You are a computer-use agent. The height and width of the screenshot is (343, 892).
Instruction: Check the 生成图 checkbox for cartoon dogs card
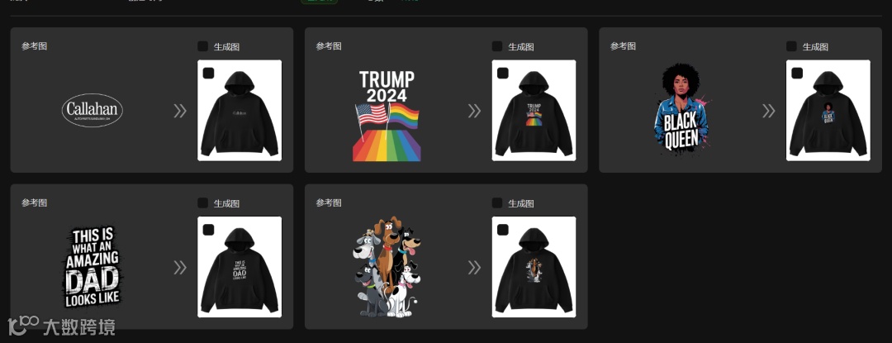(497, 202)
